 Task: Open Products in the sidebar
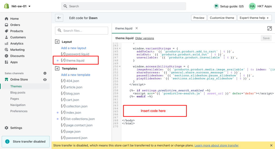coord(17,31)
